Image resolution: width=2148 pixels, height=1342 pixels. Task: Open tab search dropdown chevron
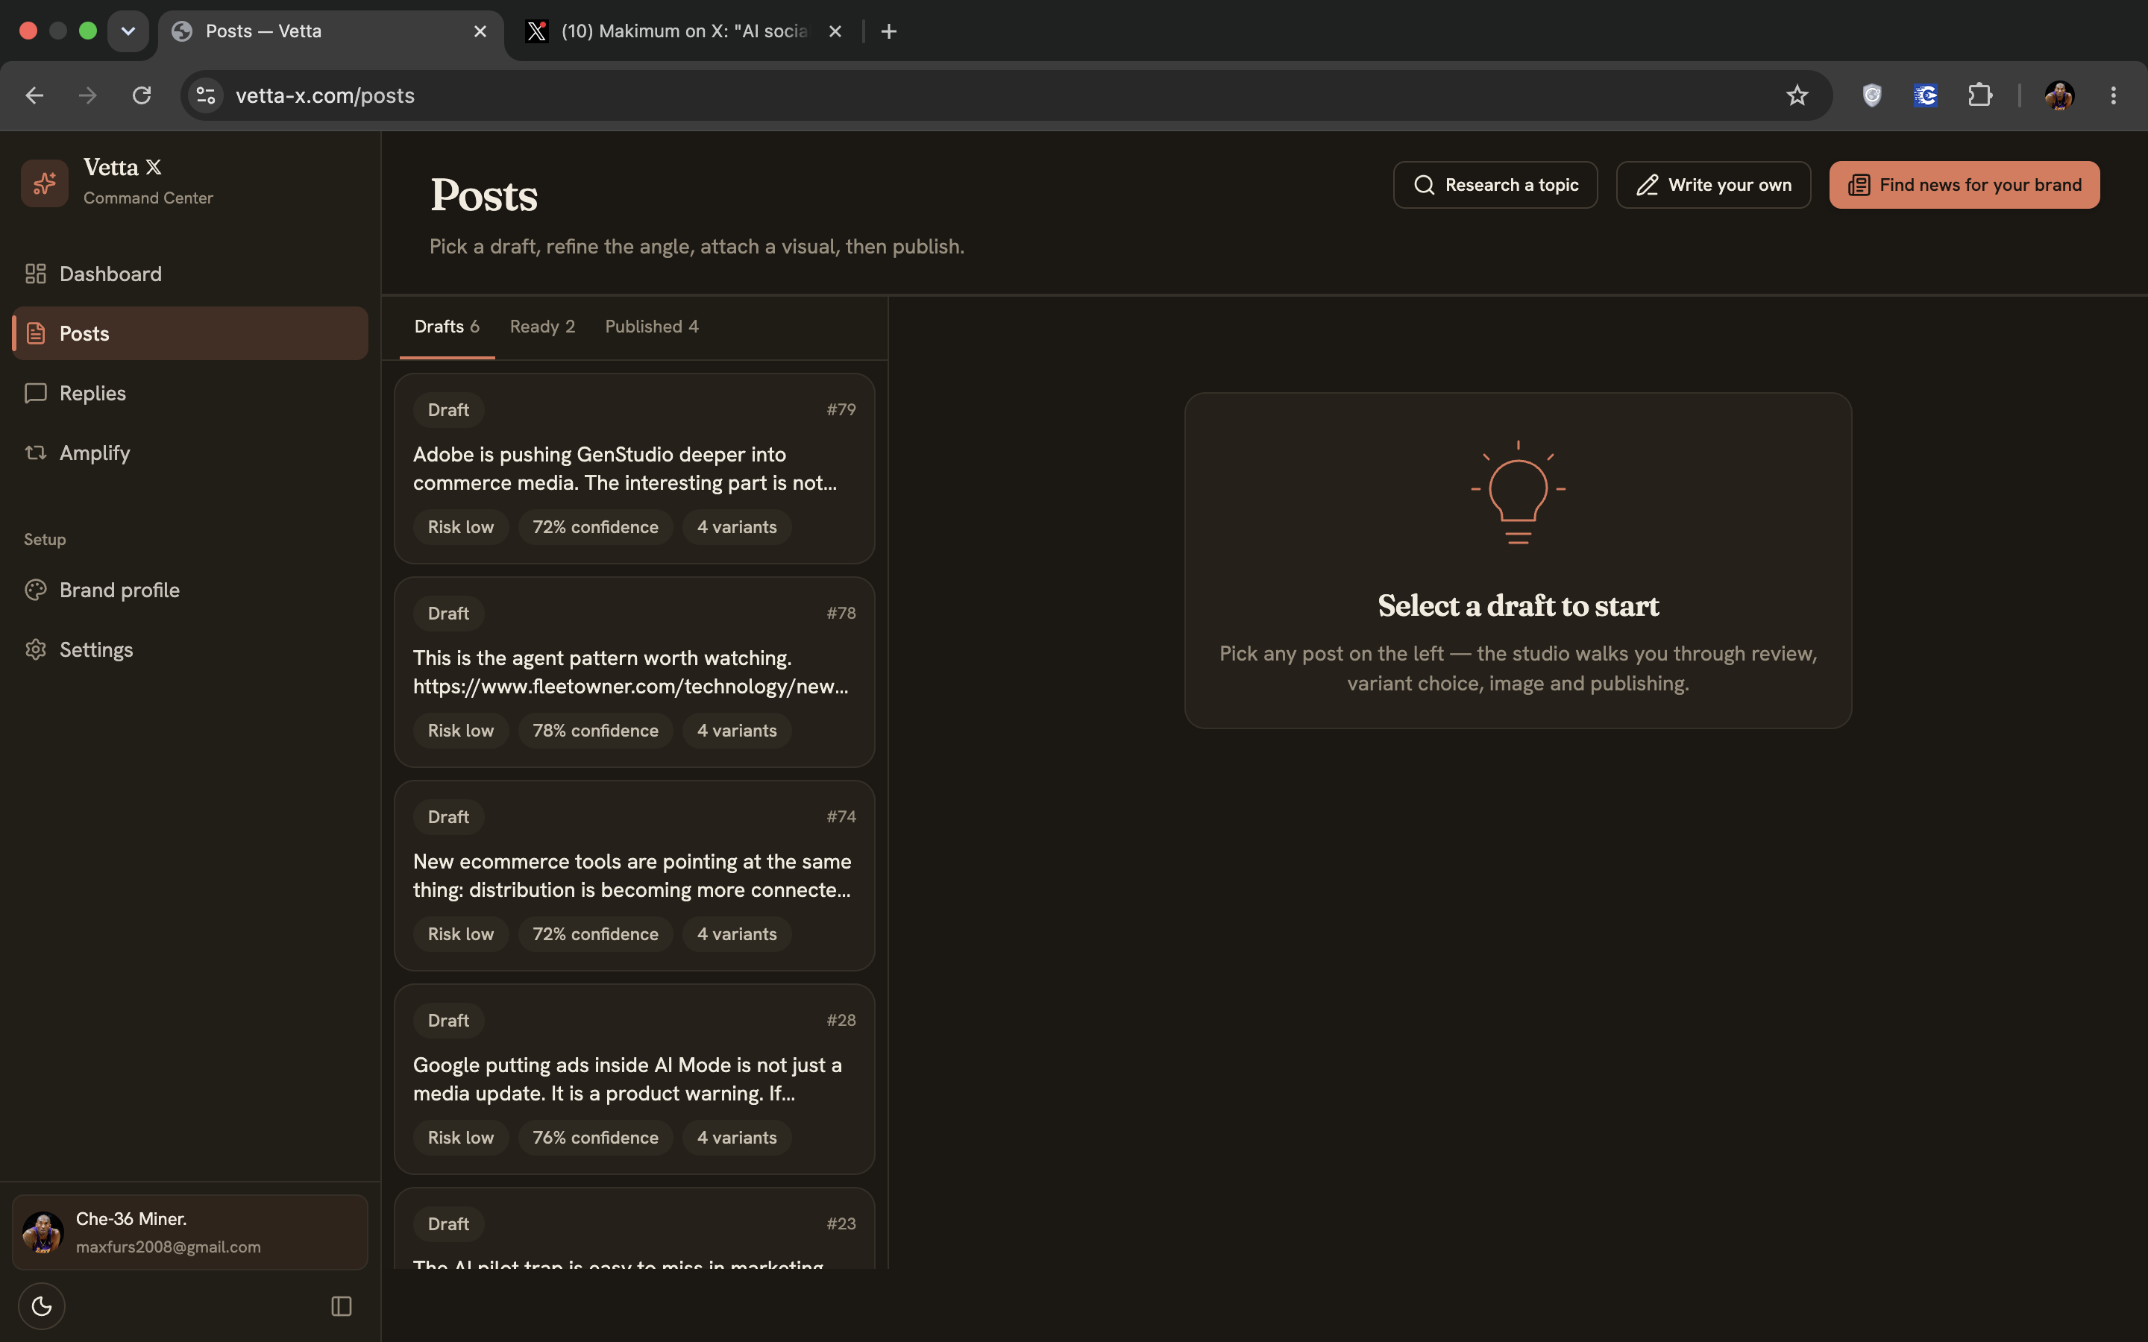click(x=128, y=31)
